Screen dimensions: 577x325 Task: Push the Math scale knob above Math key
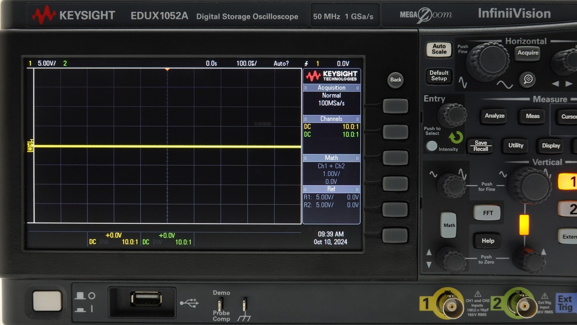pyautogui.click(x=452, y=185)
